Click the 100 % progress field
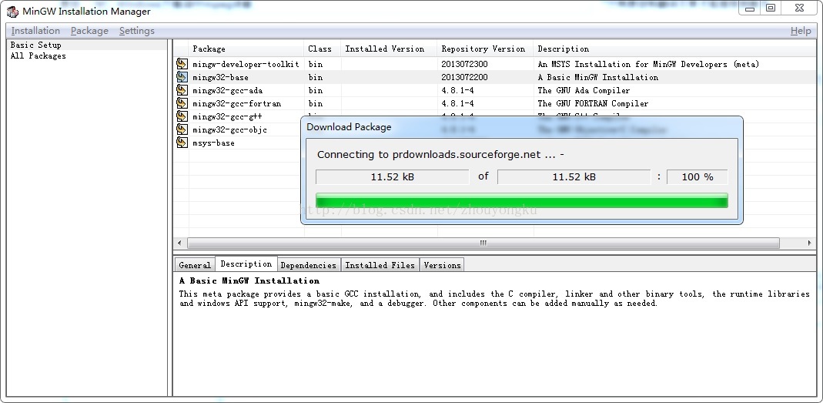Viewport: 823px width, 403px height. (697, 177)
